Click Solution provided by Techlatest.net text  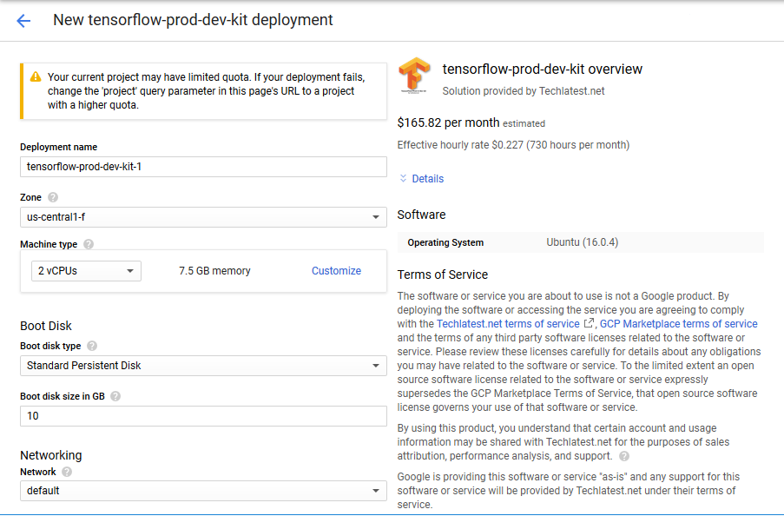coord(524,91)
